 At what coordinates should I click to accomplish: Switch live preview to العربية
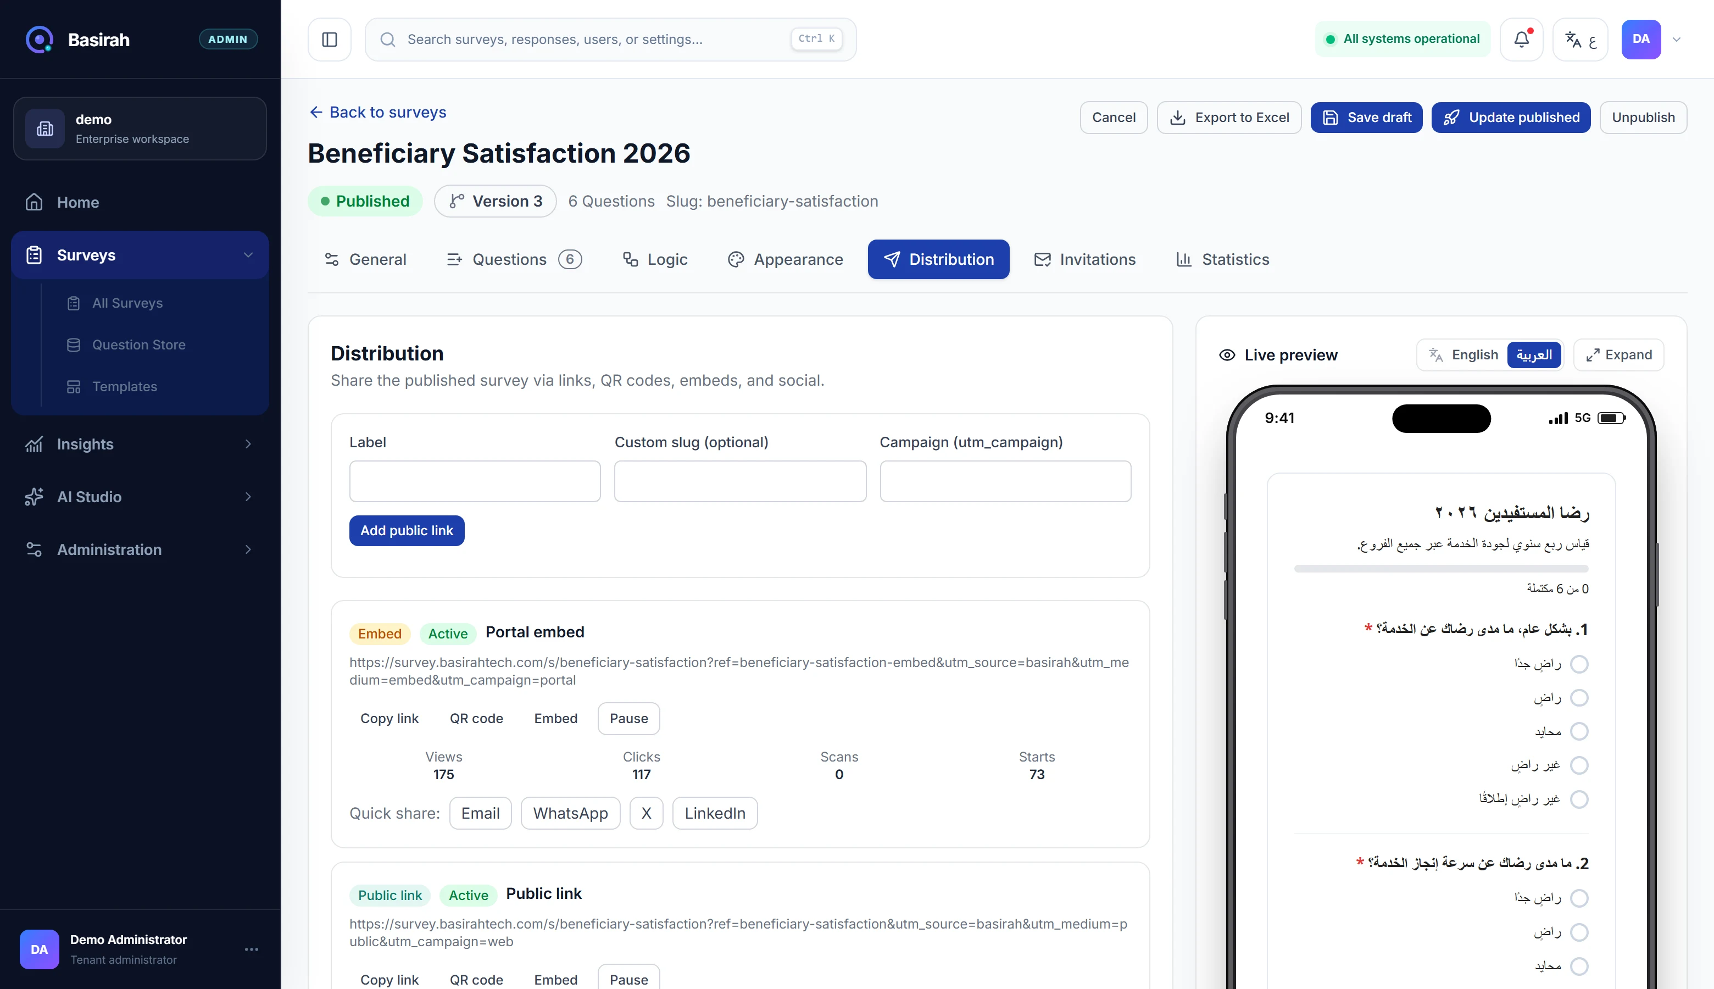(1534, 355)
